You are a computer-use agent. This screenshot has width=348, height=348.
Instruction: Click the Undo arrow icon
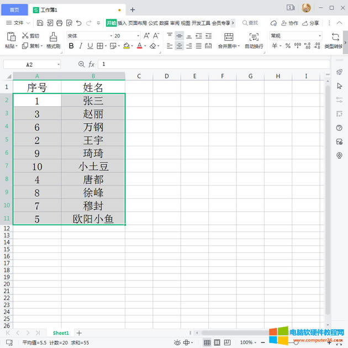pyautogui.click(x=78, y=23)
